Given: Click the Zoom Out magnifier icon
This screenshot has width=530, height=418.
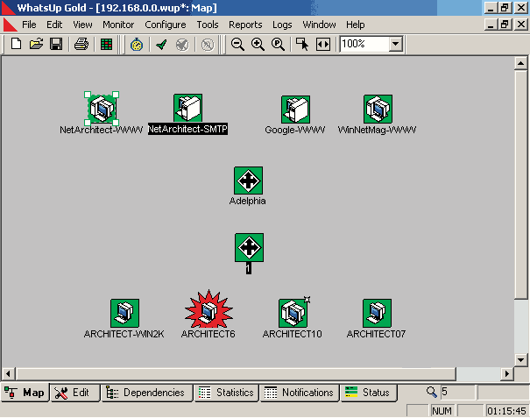Looking at the screenshot, I should click(x=237, y=44).
